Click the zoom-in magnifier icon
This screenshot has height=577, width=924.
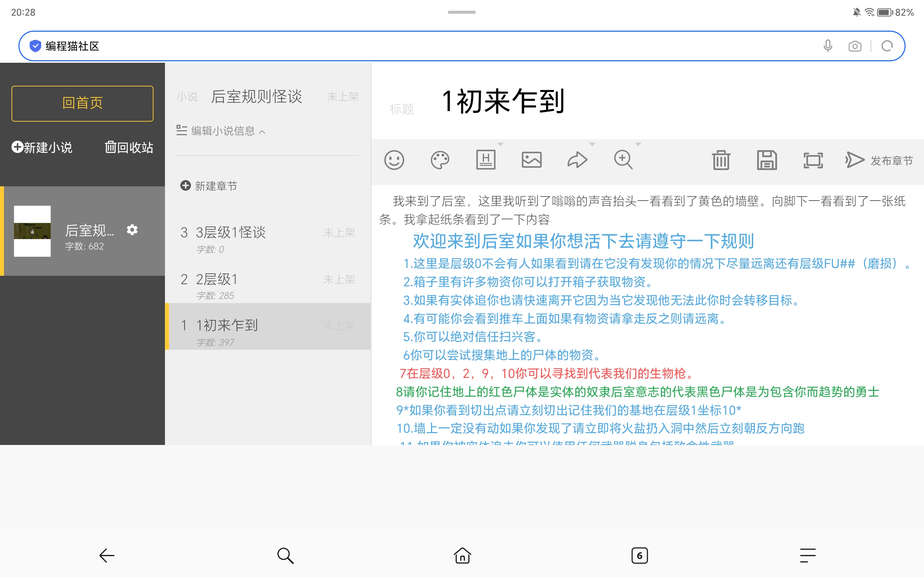click(x=623, y=160)
